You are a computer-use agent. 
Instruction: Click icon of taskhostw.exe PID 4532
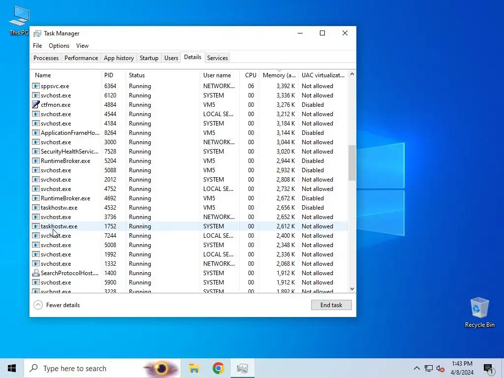(35, 208)
